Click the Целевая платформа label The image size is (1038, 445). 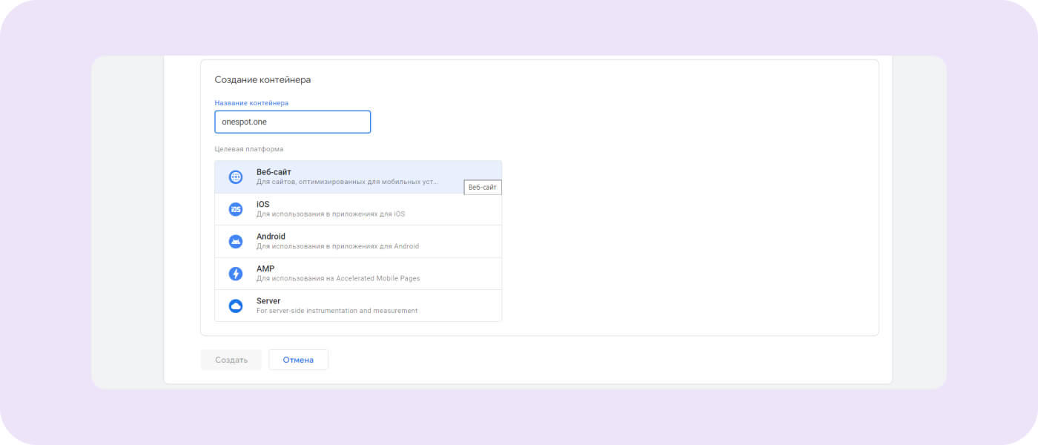[249, 149]
